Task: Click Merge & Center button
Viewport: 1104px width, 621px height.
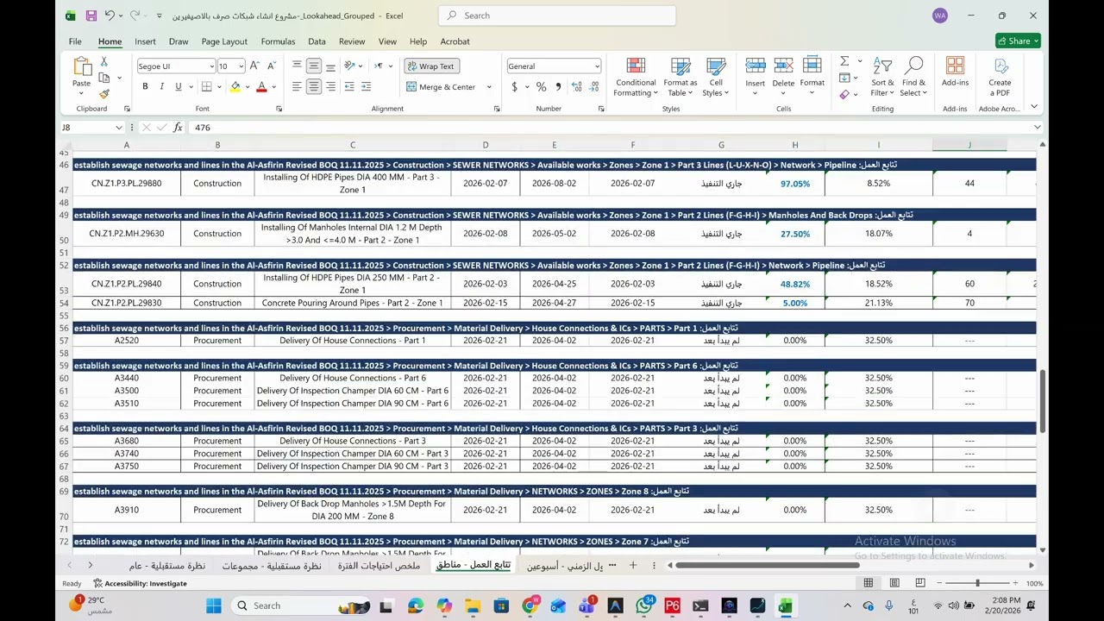Action: (442, 87)
